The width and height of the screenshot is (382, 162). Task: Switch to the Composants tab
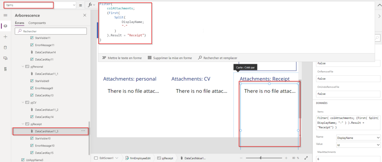pyautogui.click(x=37, y=23)
